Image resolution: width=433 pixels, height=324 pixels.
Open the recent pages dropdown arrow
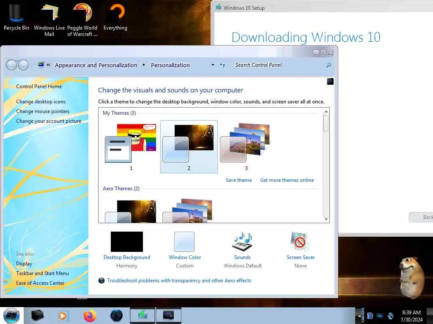click(32, 65)
